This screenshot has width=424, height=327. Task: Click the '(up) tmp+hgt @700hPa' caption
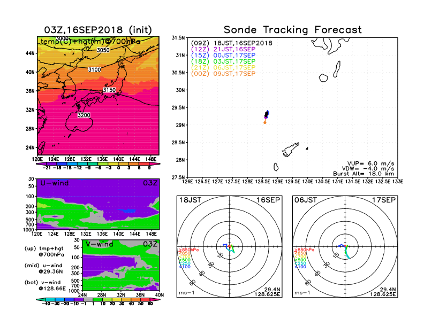coord(44,252)
